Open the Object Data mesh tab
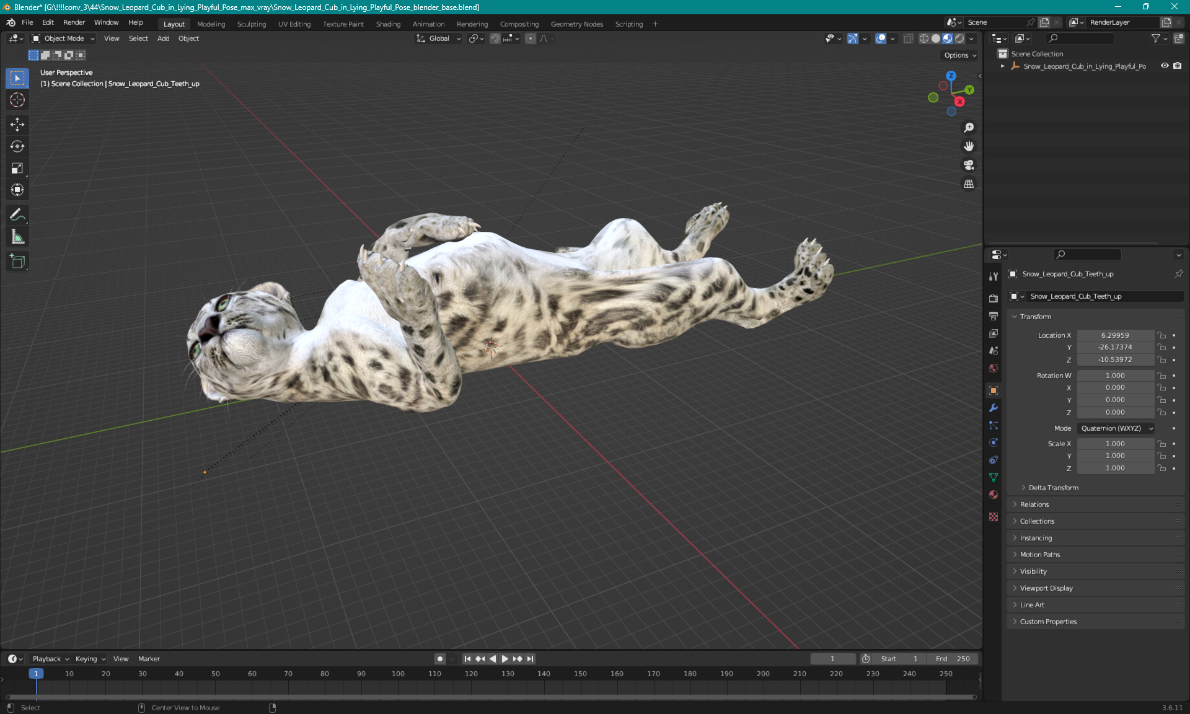 [994, 477]
